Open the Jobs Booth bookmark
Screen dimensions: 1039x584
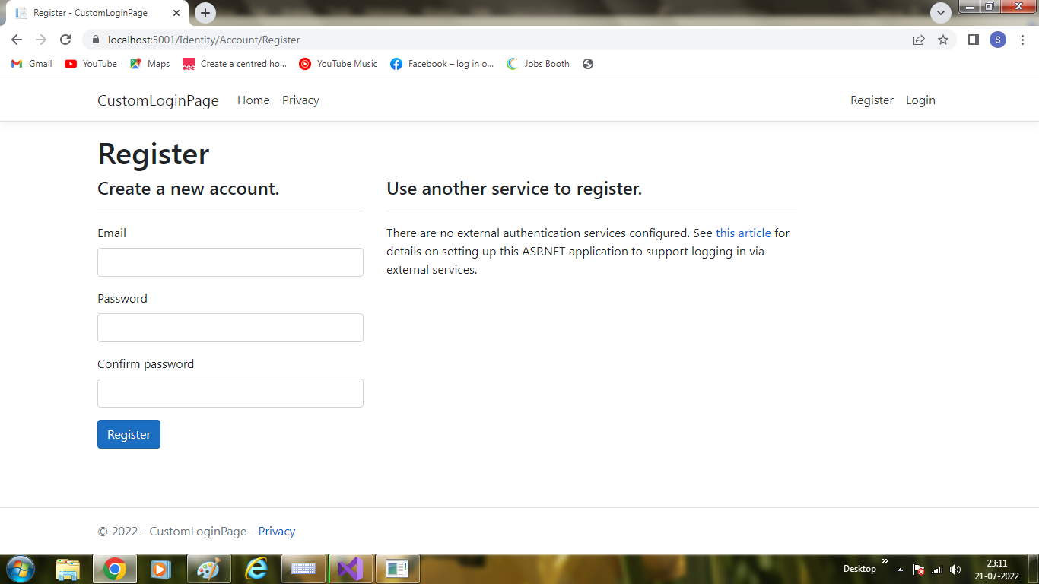pyautogui.click(x=538, y=64)
